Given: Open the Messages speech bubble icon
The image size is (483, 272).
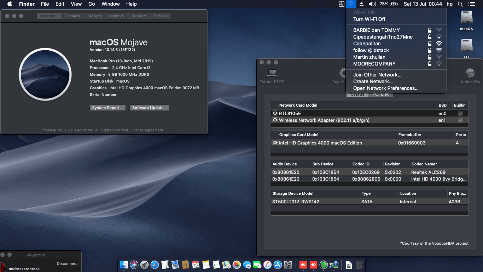Looking at the screenshot, I should [247, 265].
